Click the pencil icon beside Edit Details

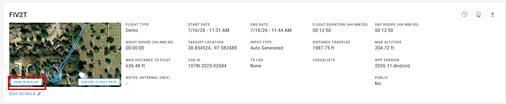(x=39, y=94)
